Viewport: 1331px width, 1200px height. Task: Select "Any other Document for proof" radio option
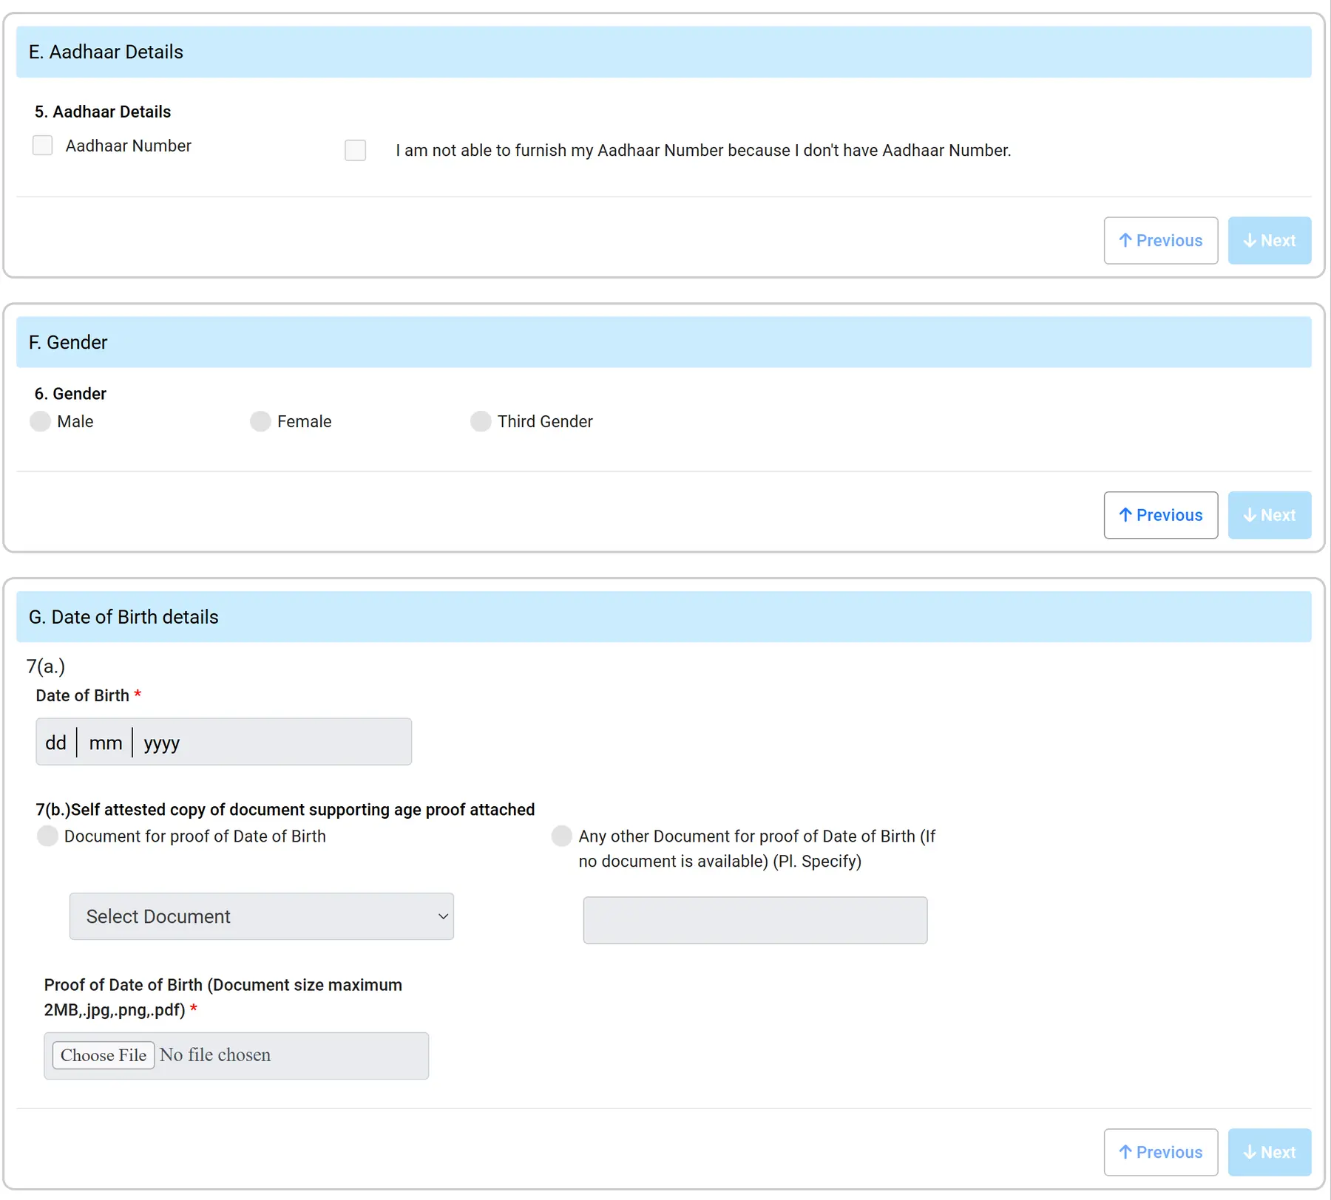tap(562, 836)
